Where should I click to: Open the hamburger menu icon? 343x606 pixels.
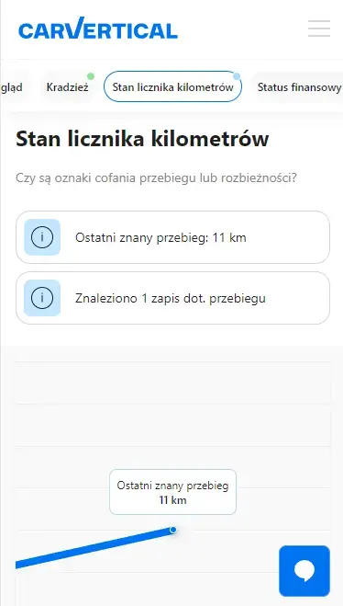tap(319, 29)
